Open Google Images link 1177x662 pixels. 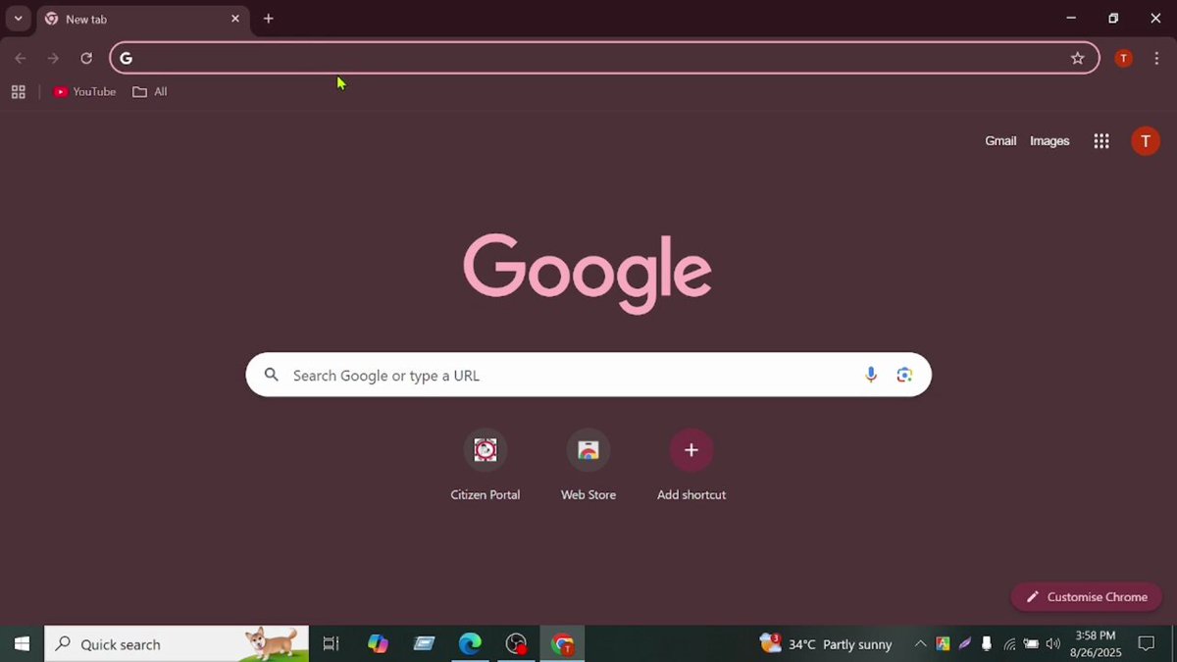click(x=1049, y=141)
